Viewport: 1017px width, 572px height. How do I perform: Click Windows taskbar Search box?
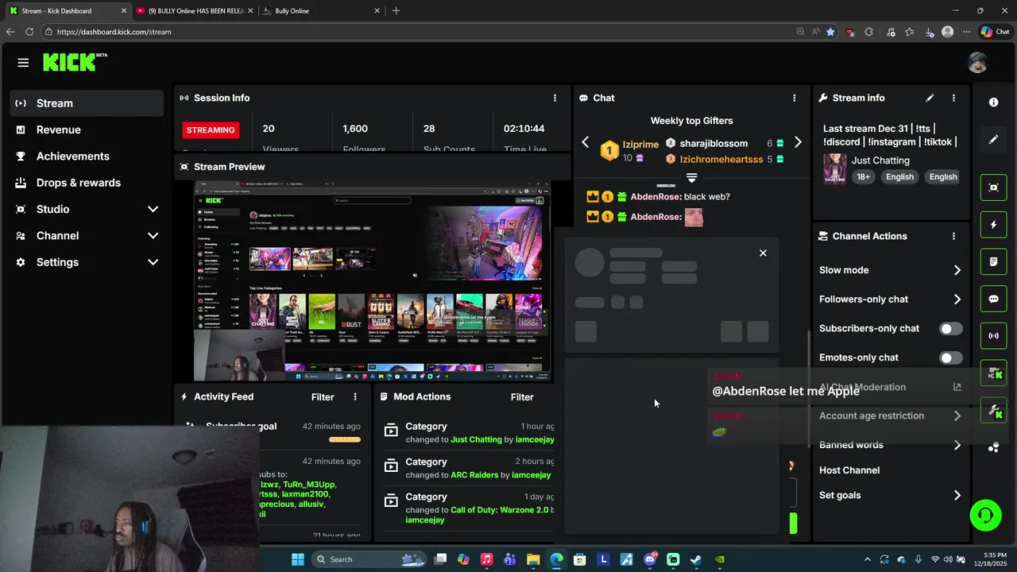[x=369, y=559]
